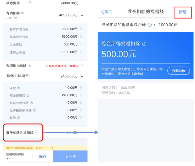Click help icon next to 准予扣除的捐赠限额合计
This screenshot has width=195, height=166.
pos(150,25)
